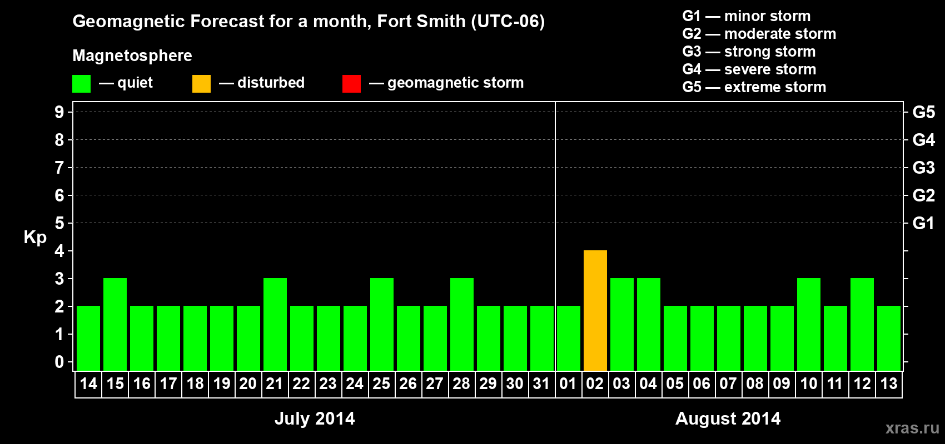Screen dimensions: 945x444
Task: Click the G4 right axis label
Action: click(x=923, y=140)
